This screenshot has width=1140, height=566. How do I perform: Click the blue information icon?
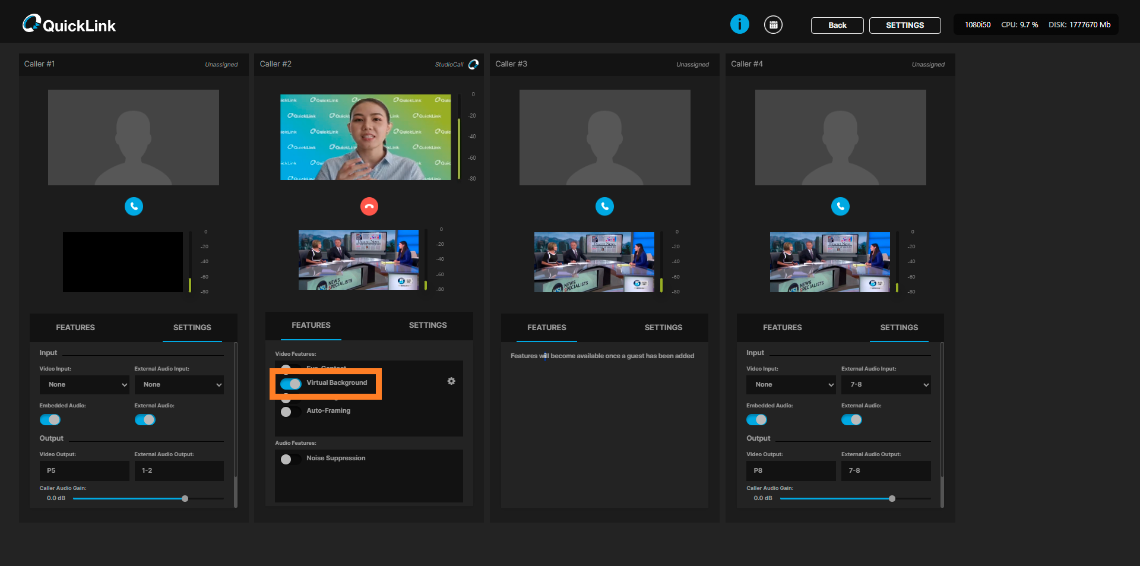739,24
